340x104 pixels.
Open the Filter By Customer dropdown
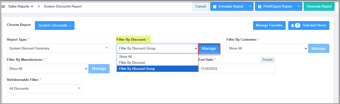[267, 48]
